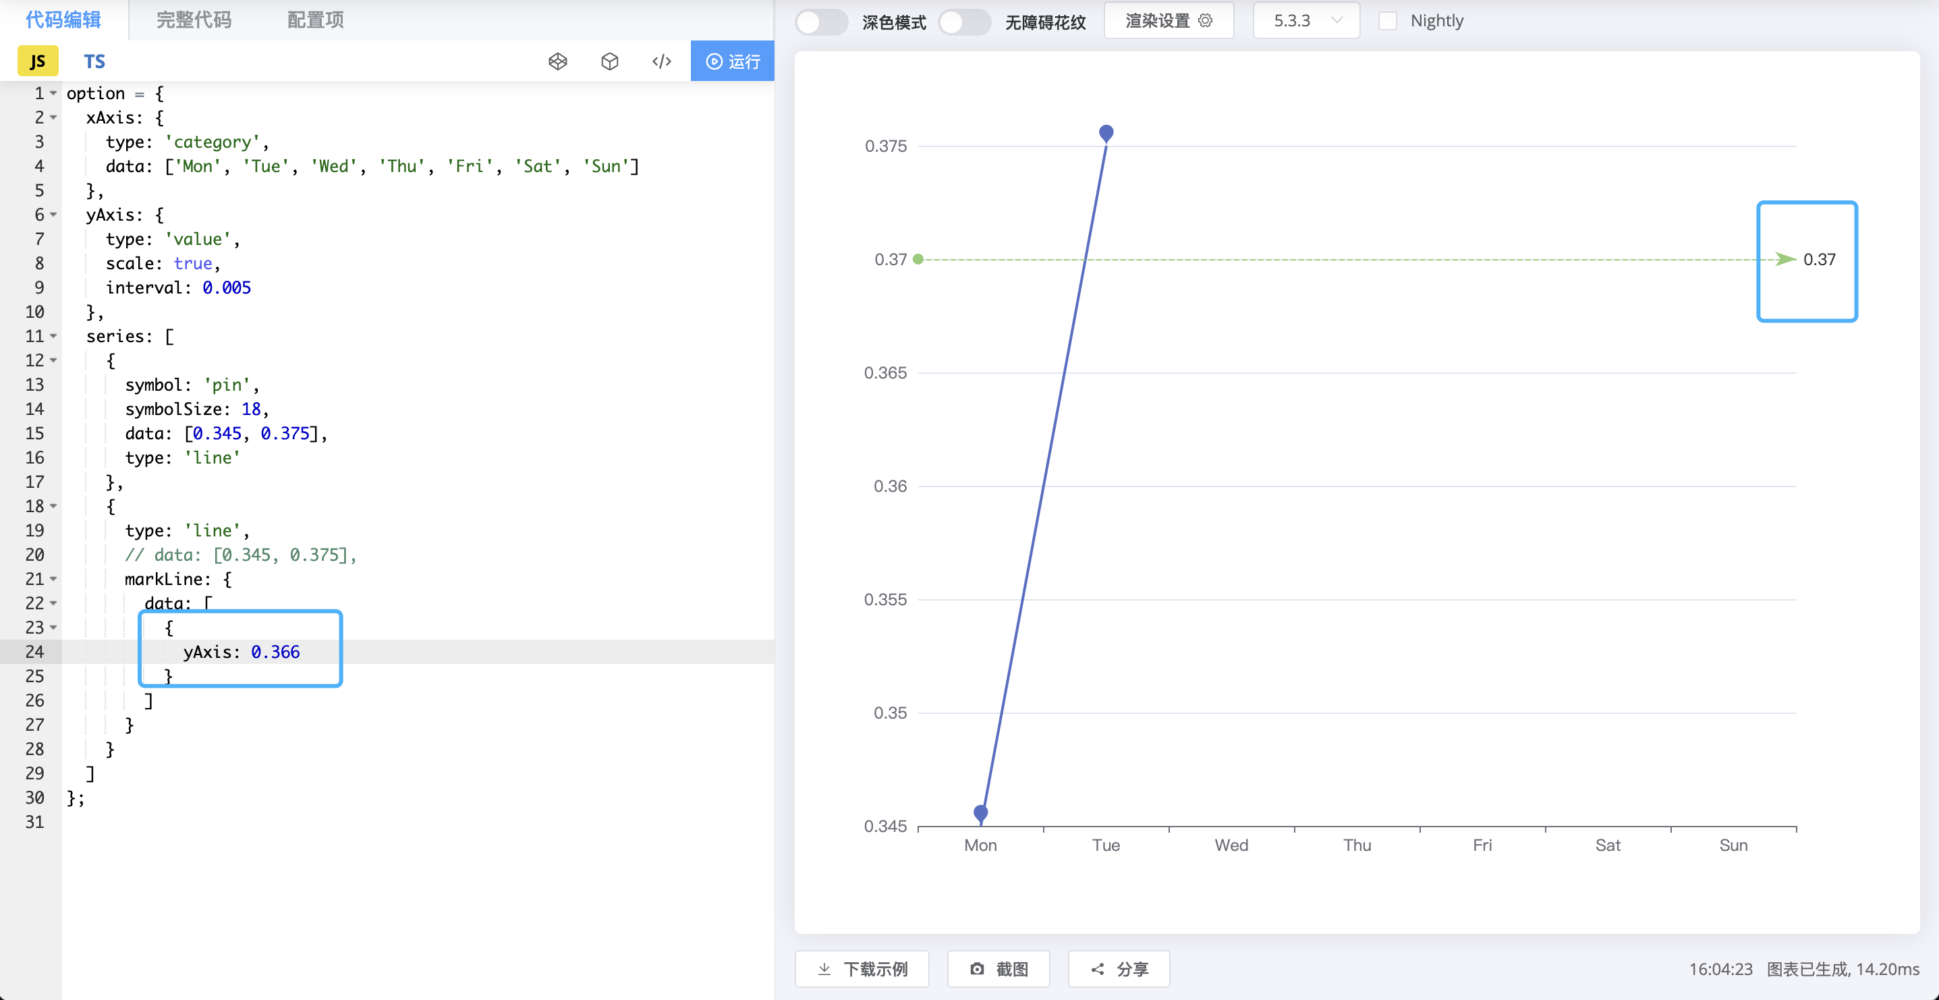Open the 5.3.3 version dropdown
The width and height of the screenshot is (1939, 1000).
[x=1306, y=20]
